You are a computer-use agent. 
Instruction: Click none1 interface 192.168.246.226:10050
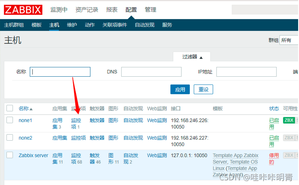[x=189, y=124]
